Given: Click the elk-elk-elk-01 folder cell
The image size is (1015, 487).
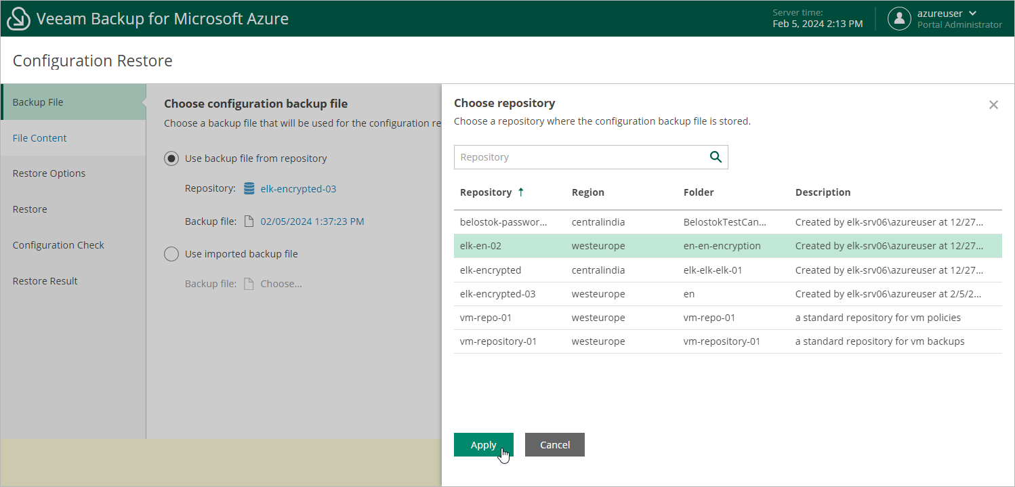Looking at the screenshot, I should pos(713,270).
